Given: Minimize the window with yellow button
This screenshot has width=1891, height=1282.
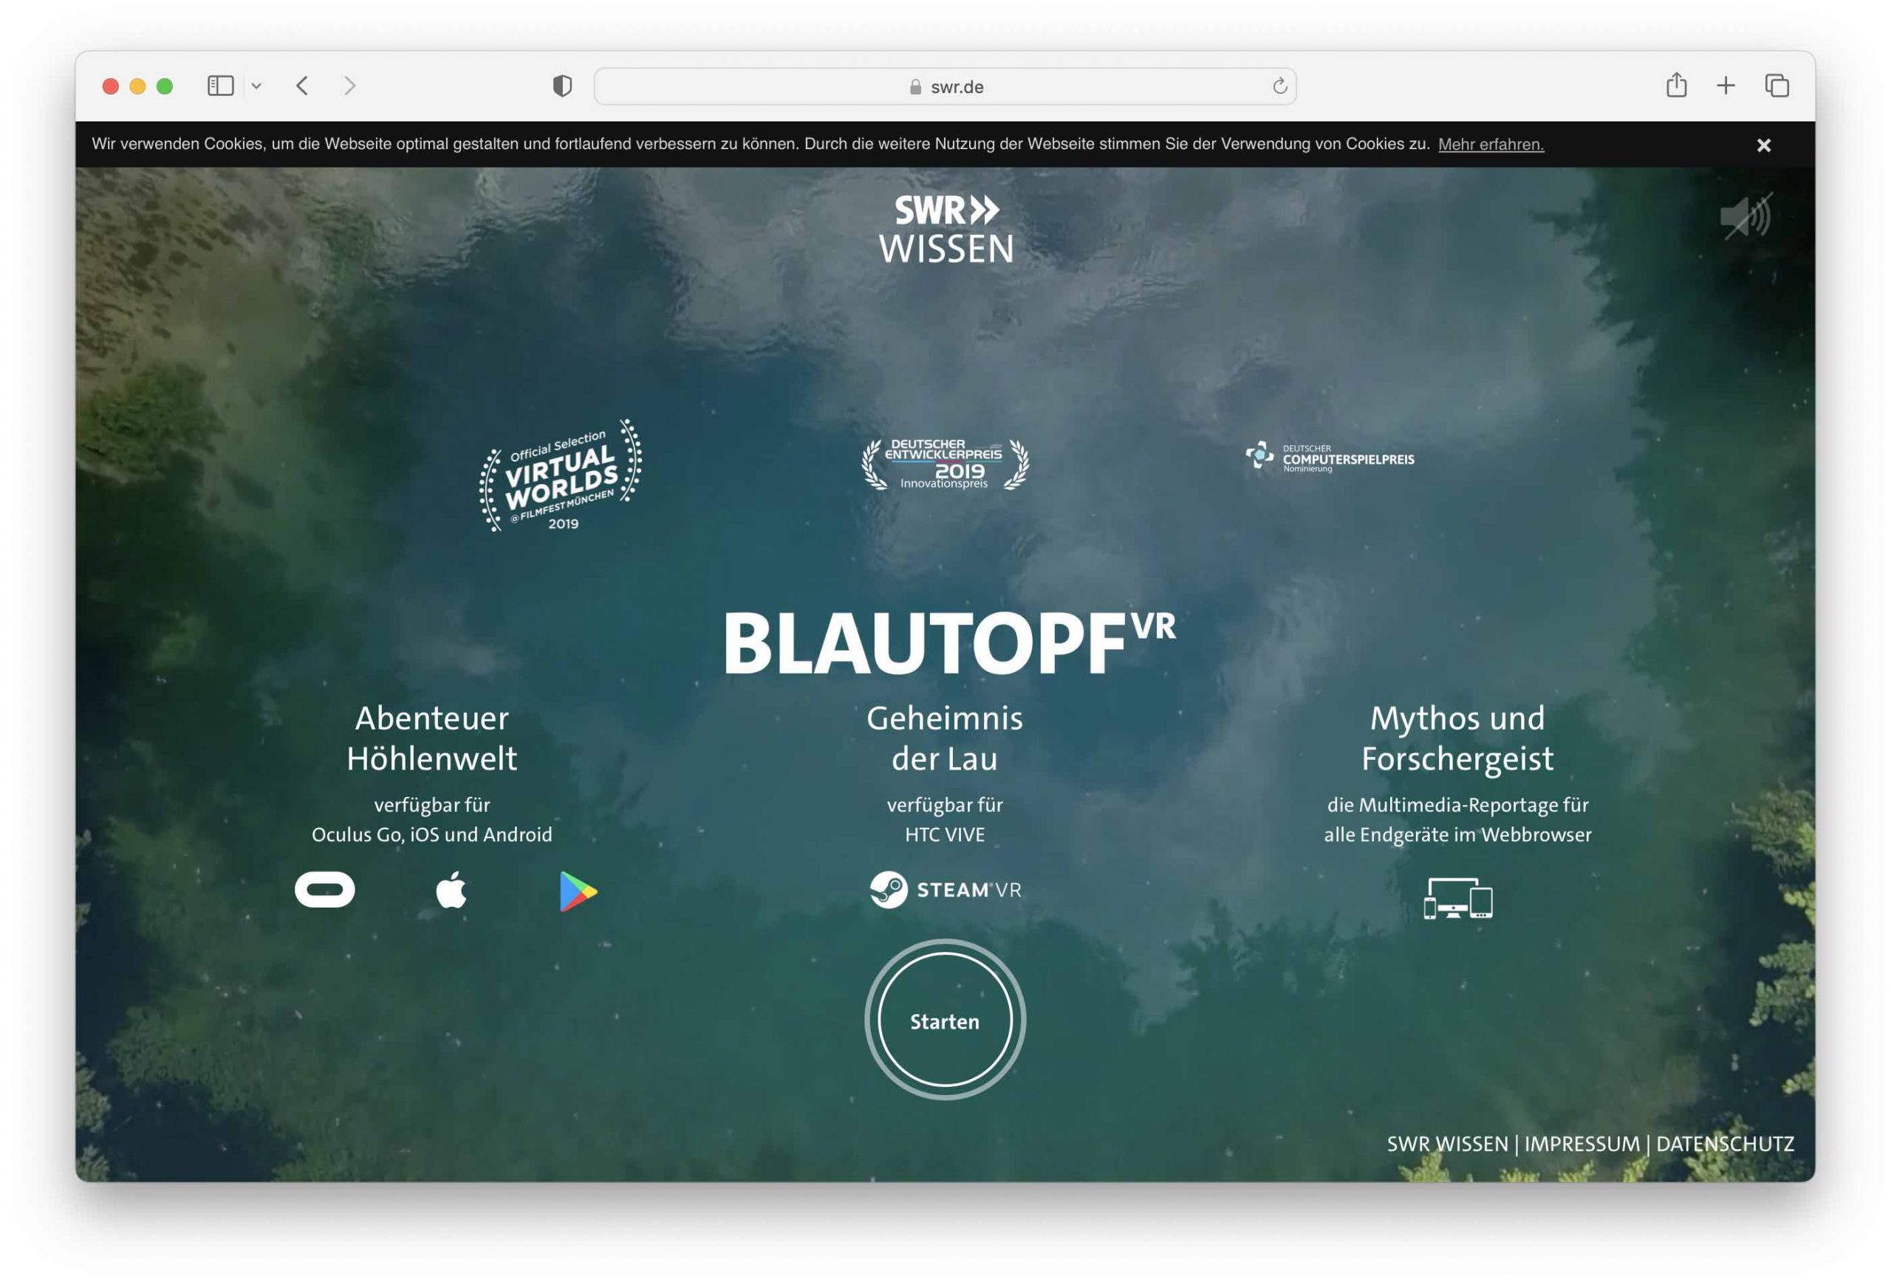Looking at the screenshot, I should click(137, 86).
